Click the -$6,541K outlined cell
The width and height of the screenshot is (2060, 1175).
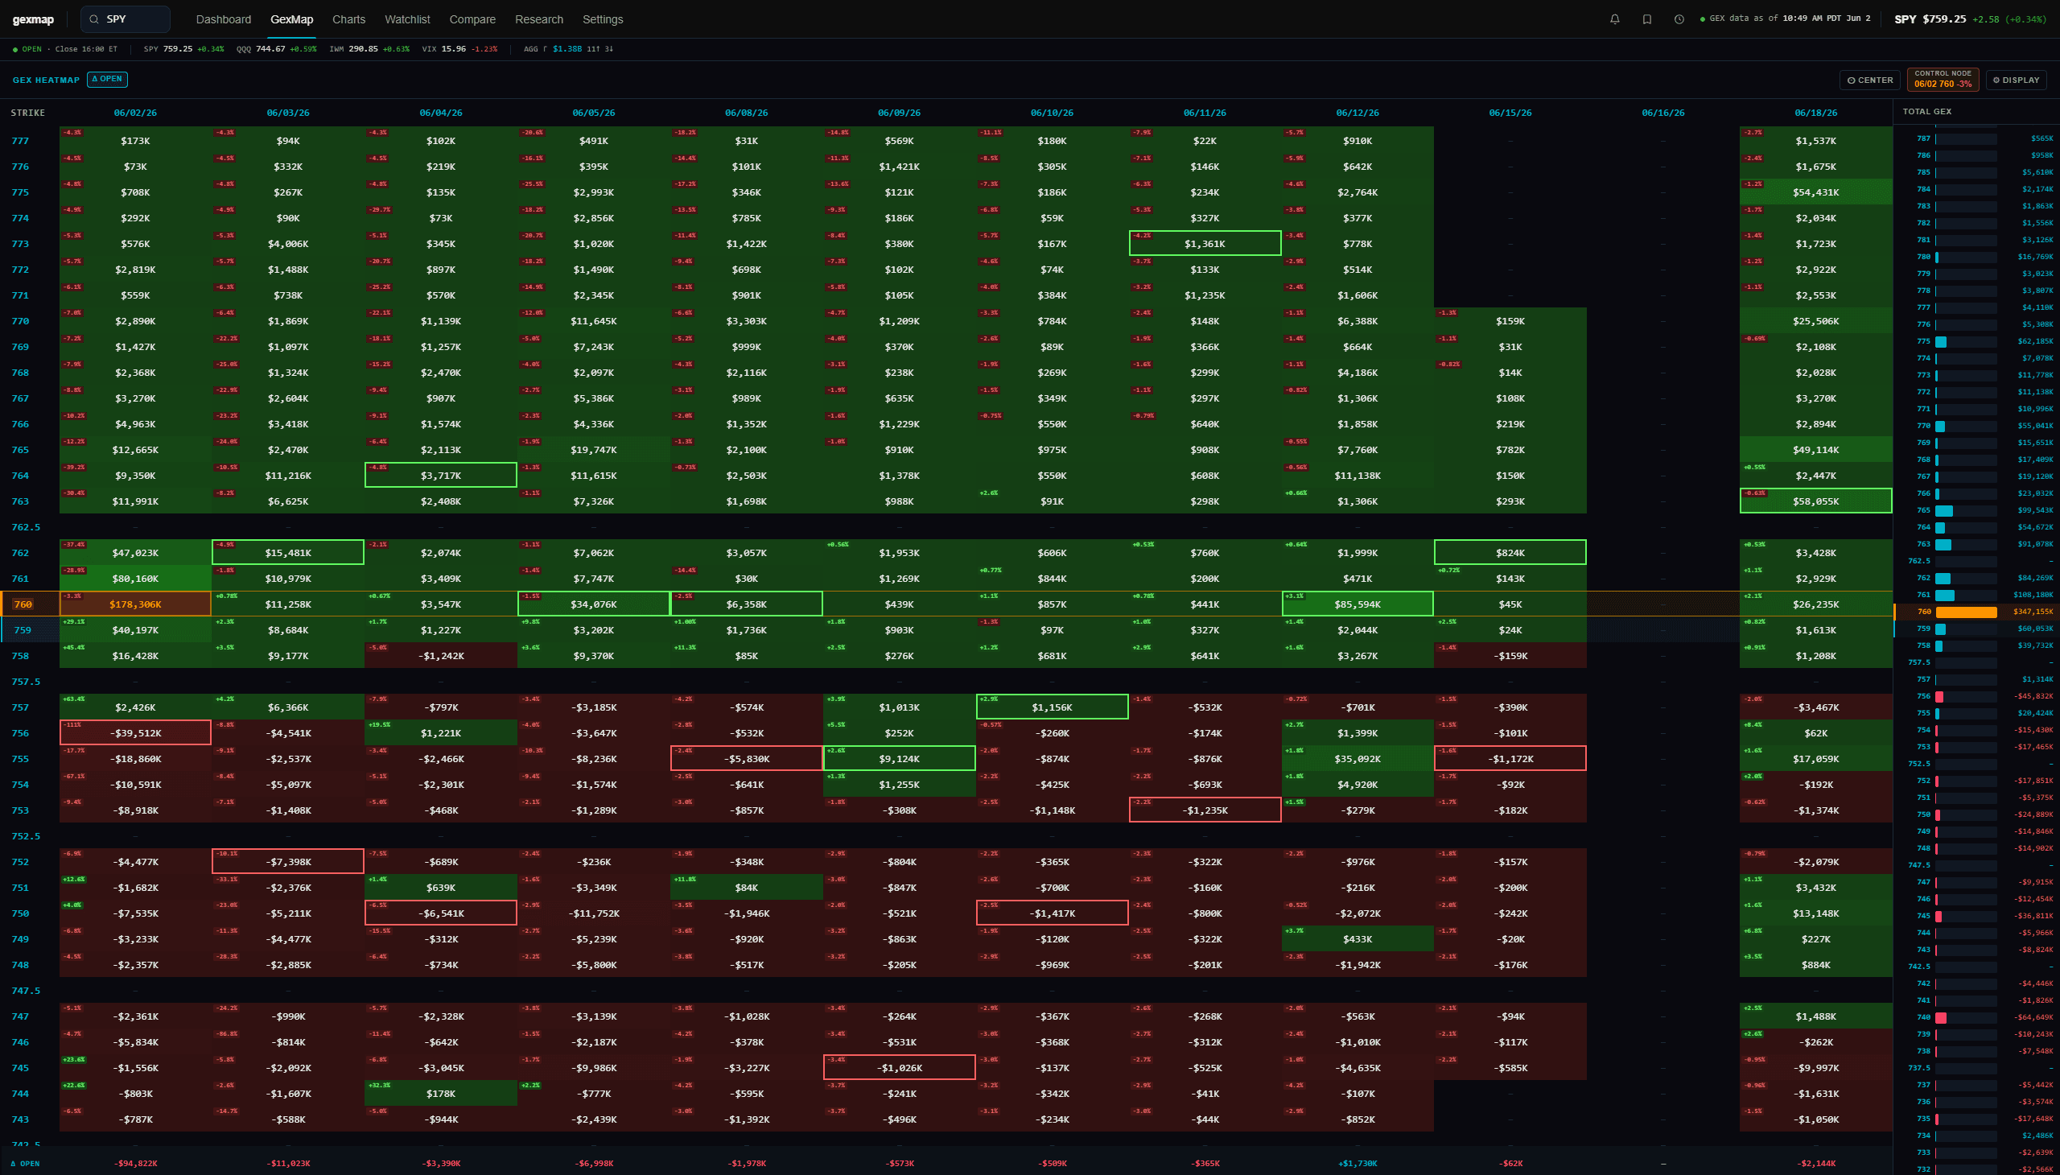pos(440,913)
